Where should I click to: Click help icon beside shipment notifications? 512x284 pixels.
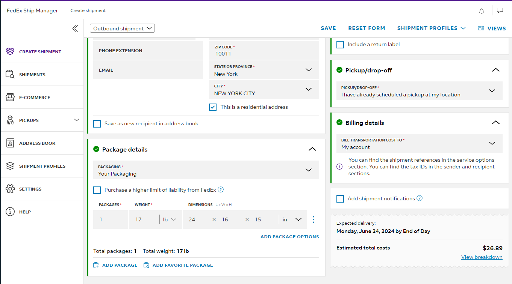(420, 198)
